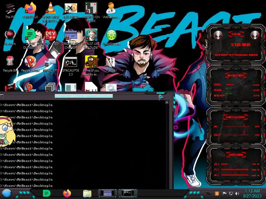Click the DRIVES widget header
This screenshot has height=199, width=266.
coord(236,155)
